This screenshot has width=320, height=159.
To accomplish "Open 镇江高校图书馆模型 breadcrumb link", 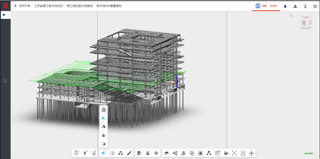I will pyautogui.click(x=79, y=6).
